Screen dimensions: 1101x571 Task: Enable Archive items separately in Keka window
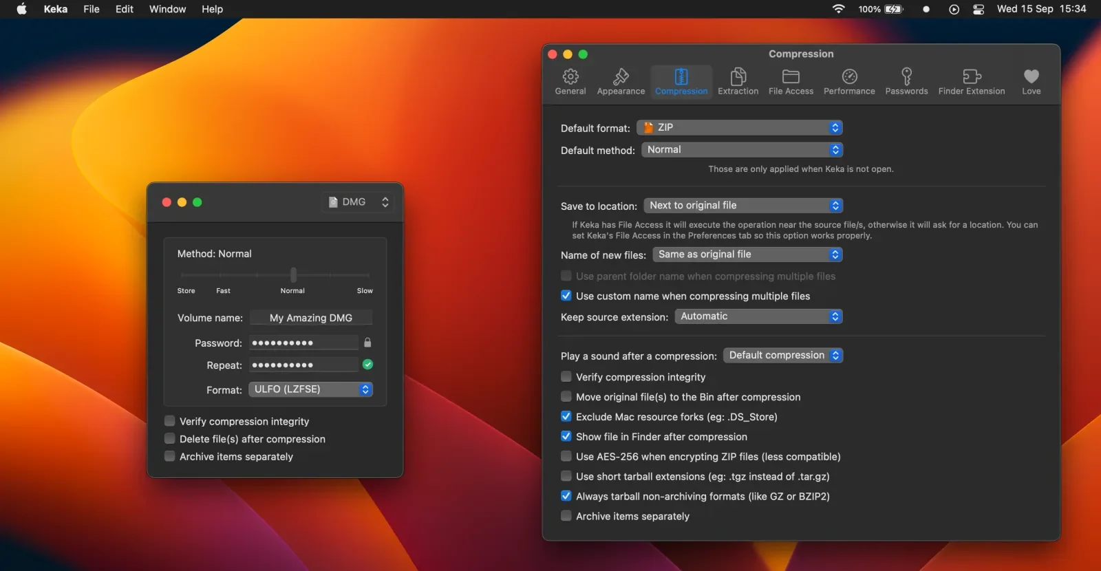pyautogui.click(x=169, y=456)
